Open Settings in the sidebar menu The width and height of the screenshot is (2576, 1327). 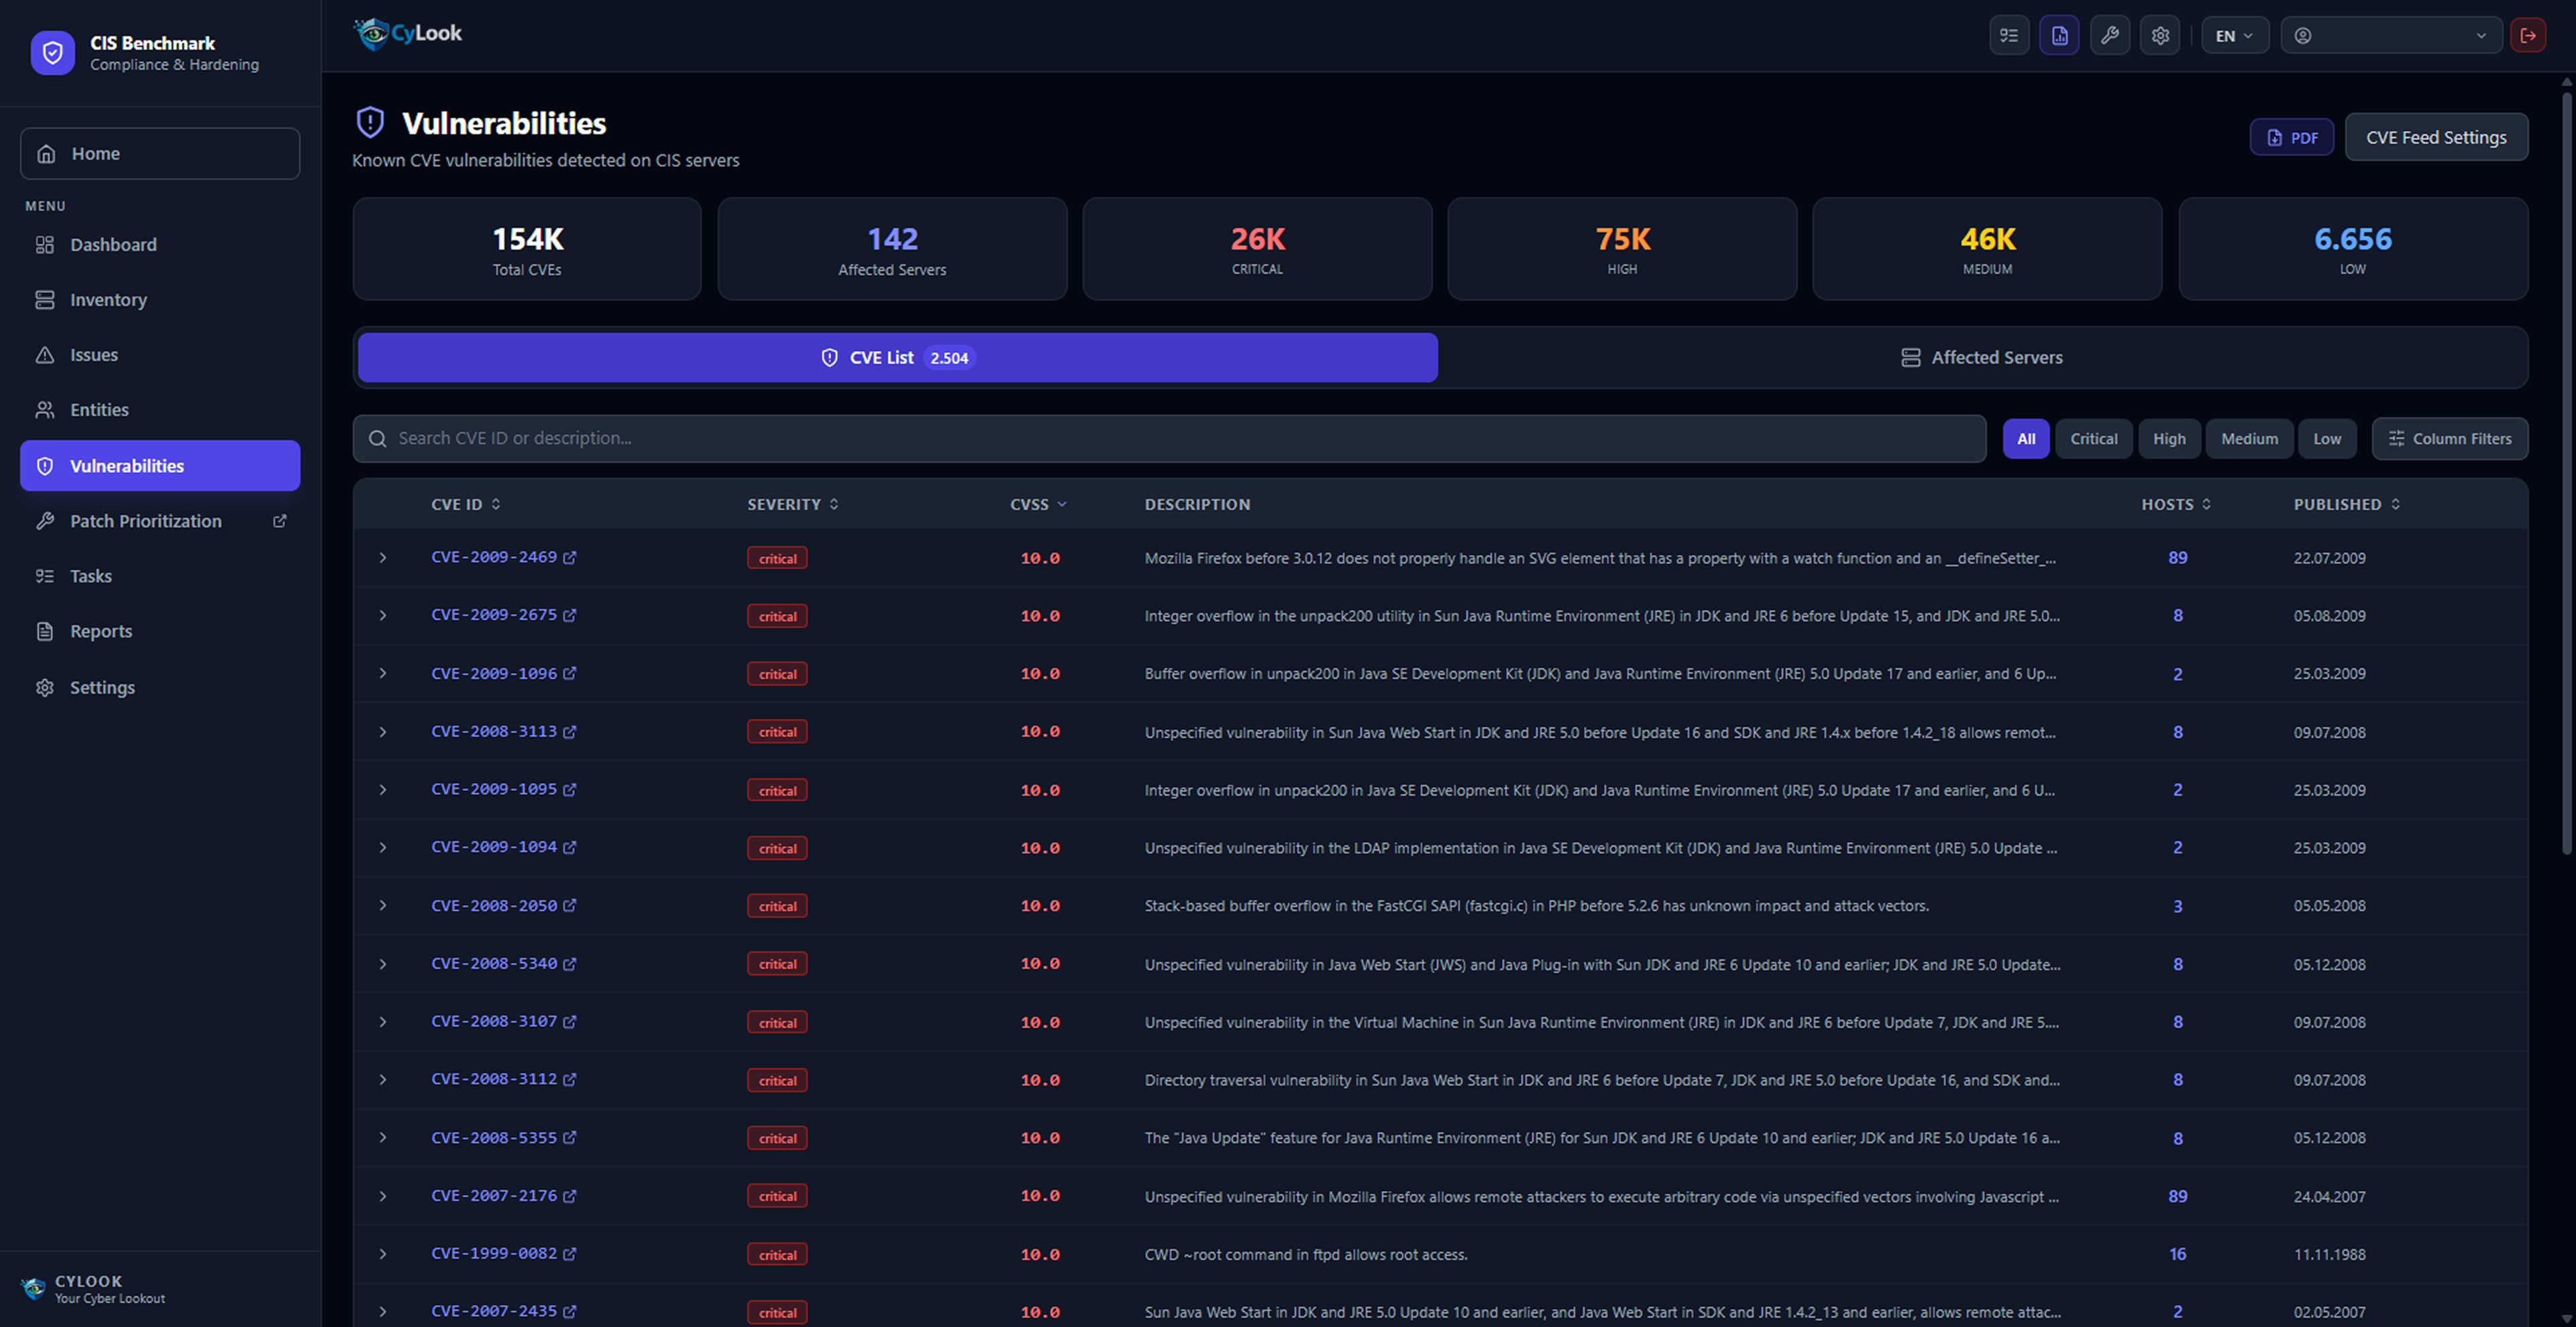click(160, 687)
